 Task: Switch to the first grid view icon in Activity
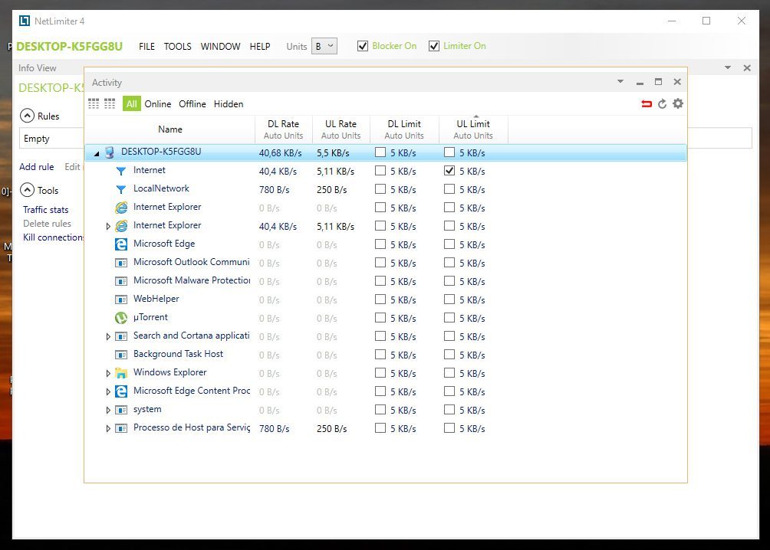(94, 103)
